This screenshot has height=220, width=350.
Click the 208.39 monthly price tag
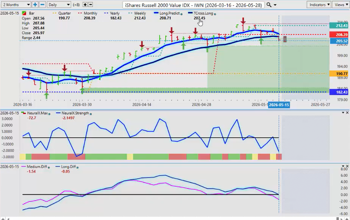(339, 35)
